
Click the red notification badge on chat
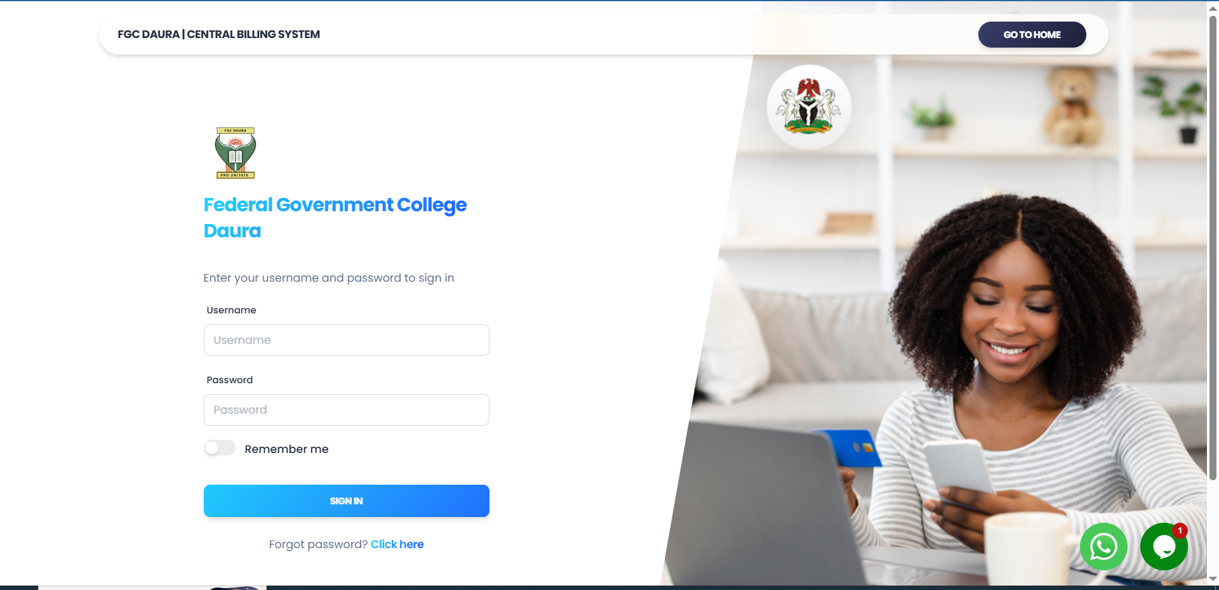point(1180,530)
